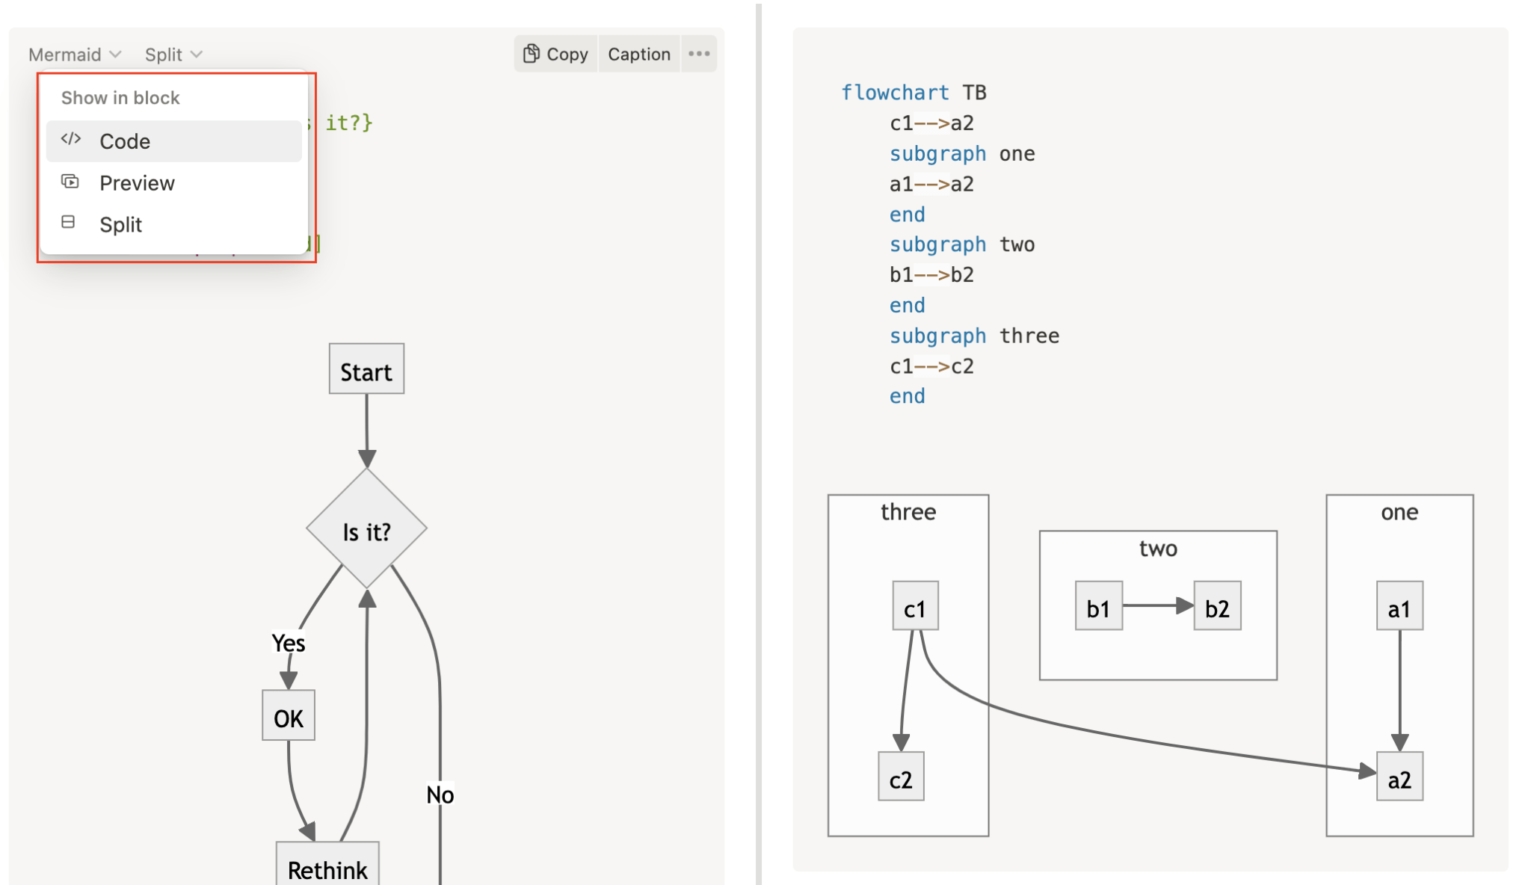Screen dimensions: 1531x885
Task: Select the OK node in the diagram
Action: coord(289,717)
